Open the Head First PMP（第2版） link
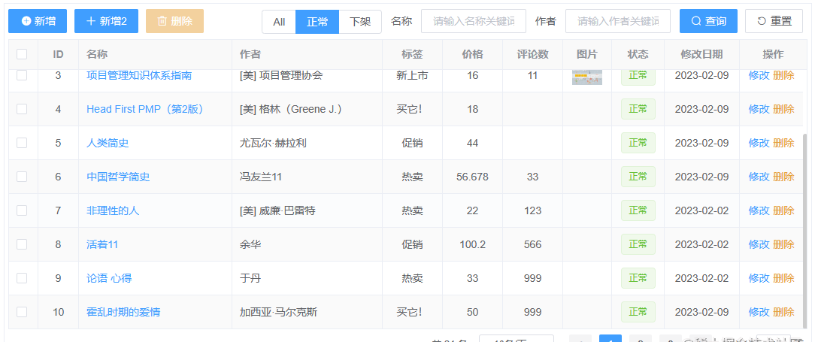This screenshot has width=815, height=342. [144, 109]
